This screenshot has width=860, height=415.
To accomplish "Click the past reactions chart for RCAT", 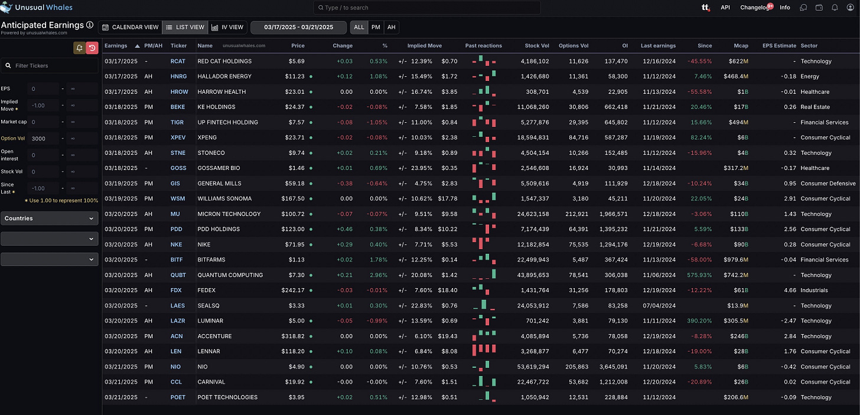I will (x=485, y=61).
